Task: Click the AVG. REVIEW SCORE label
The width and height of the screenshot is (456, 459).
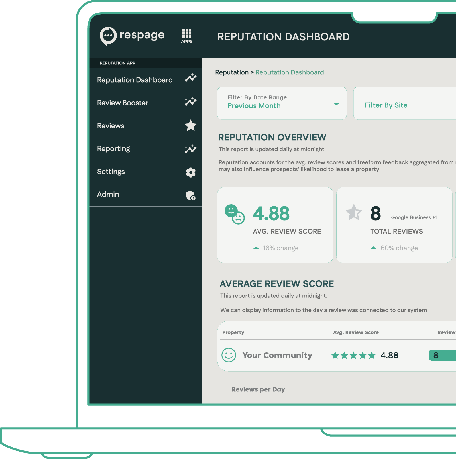Action: [x=287, y=231]
